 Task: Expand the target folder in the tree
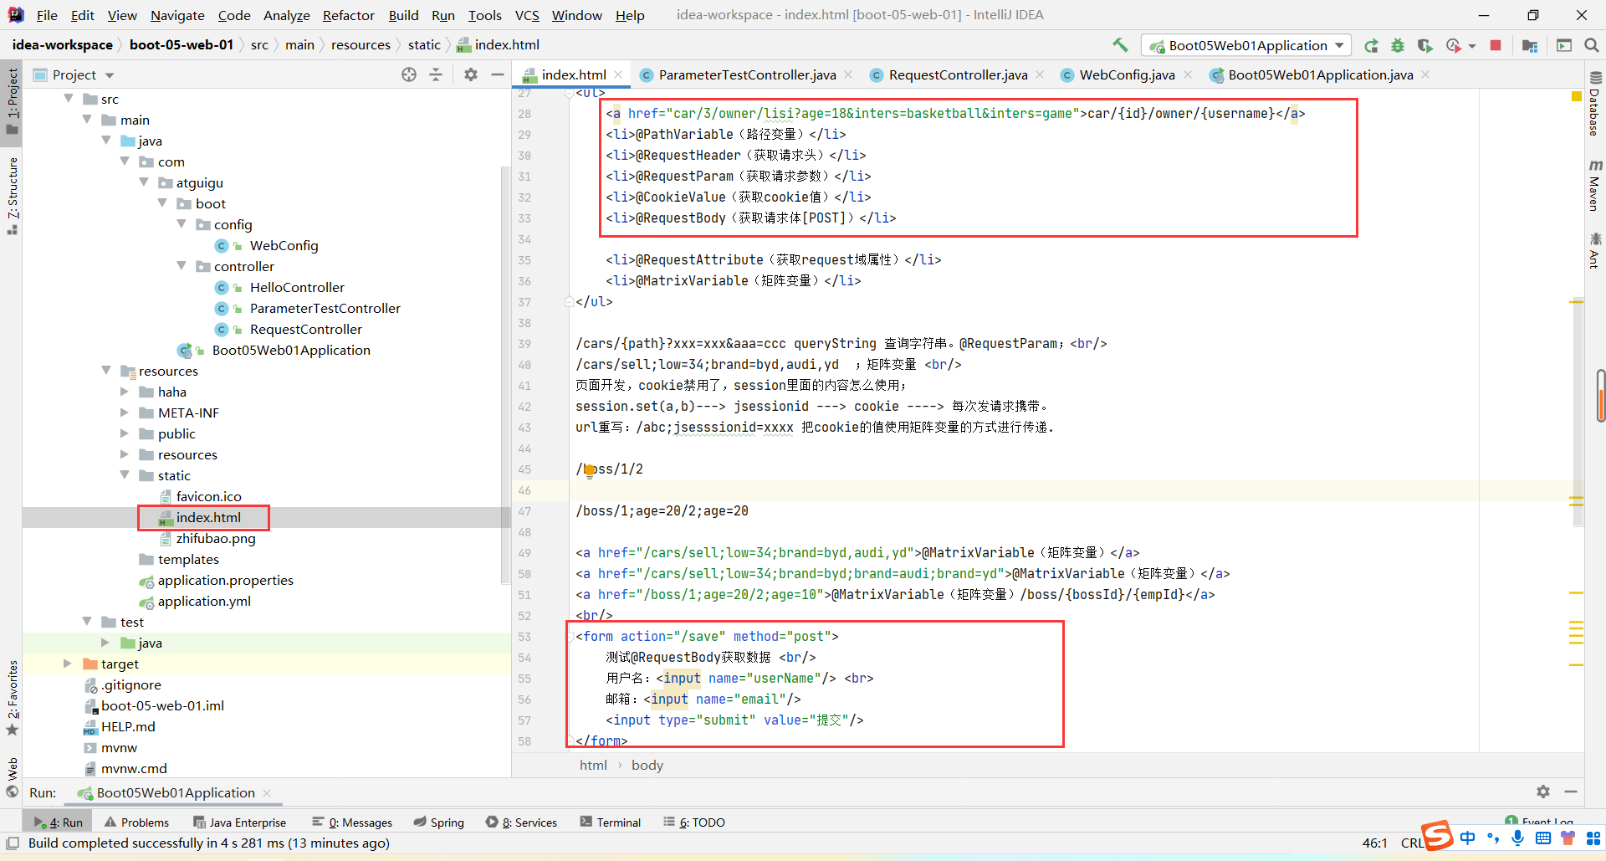[68, 664]
